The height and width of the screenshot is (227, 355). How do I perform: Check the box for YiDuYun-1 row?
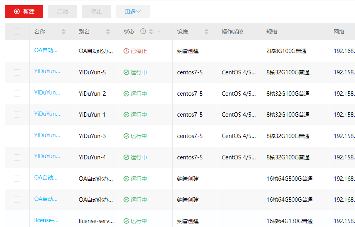(x=17, y=115)
